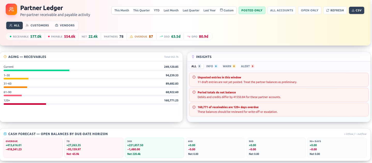Click the alert icon on Unposted entries message

pyautogui.click(x=194, y=77)
